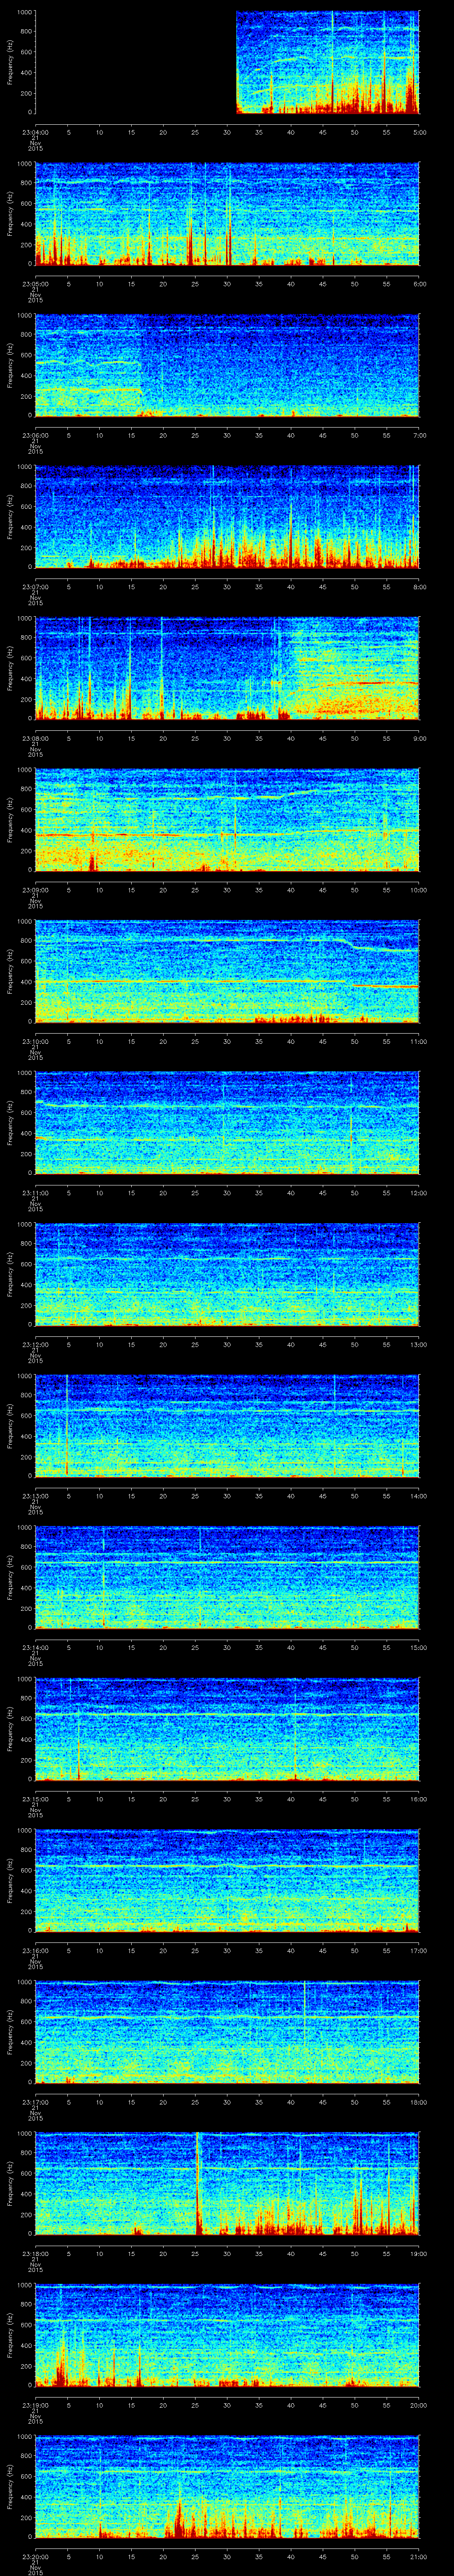This screenshot has width=454, height=2576.
Task: Select the spectrogram panel starting at 23:08:00
Action: 227,669
